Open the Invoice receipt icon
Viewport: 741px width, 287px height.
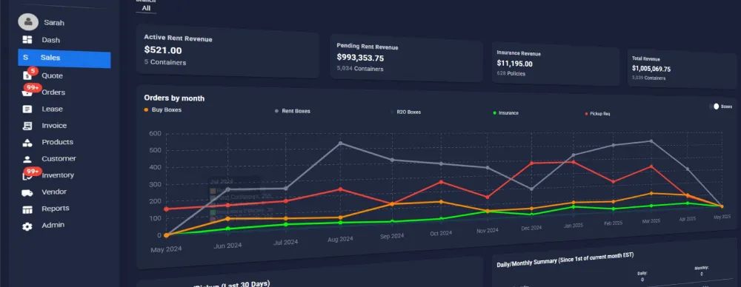tap(27, 126)
